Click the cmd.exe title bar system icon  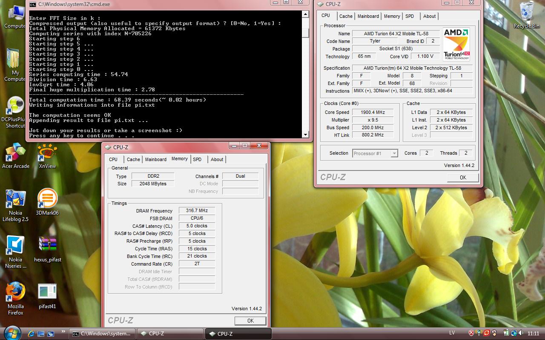click(x=33, y=4)
